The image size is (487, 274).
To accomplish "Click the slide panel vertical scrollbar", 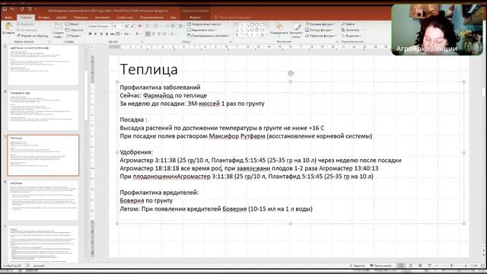I will click(x=86, y=94).
